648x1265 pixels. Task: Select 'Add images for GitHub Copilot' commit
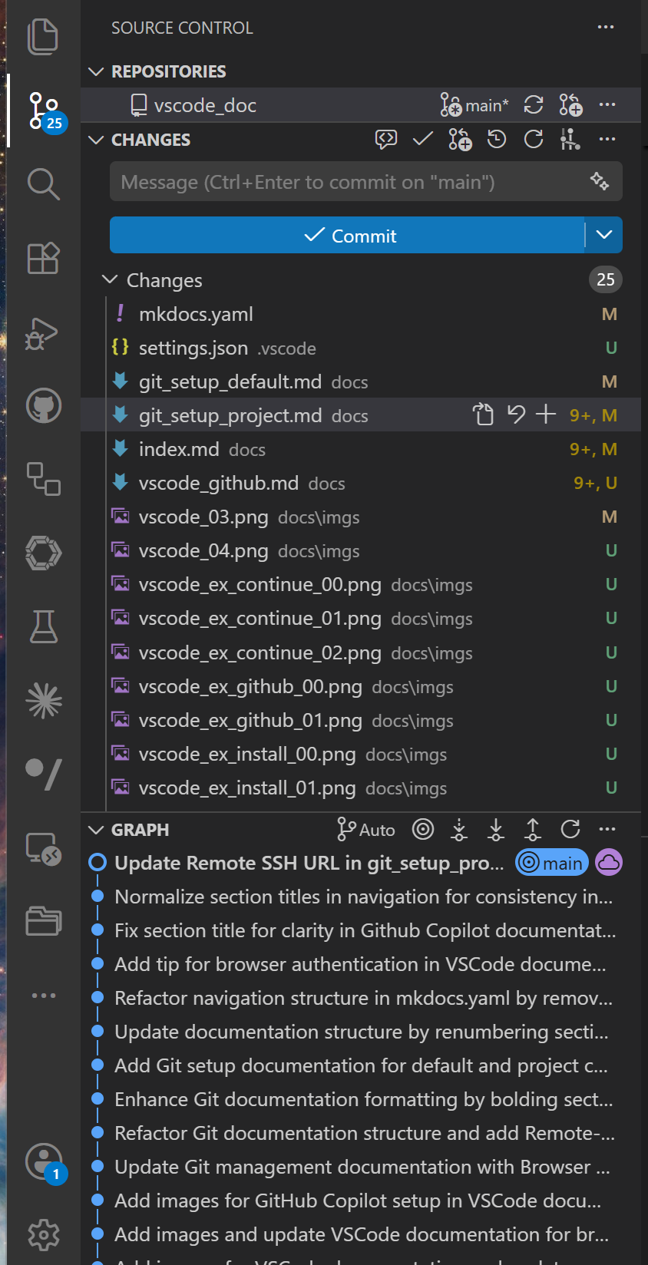click(361, 1201)
